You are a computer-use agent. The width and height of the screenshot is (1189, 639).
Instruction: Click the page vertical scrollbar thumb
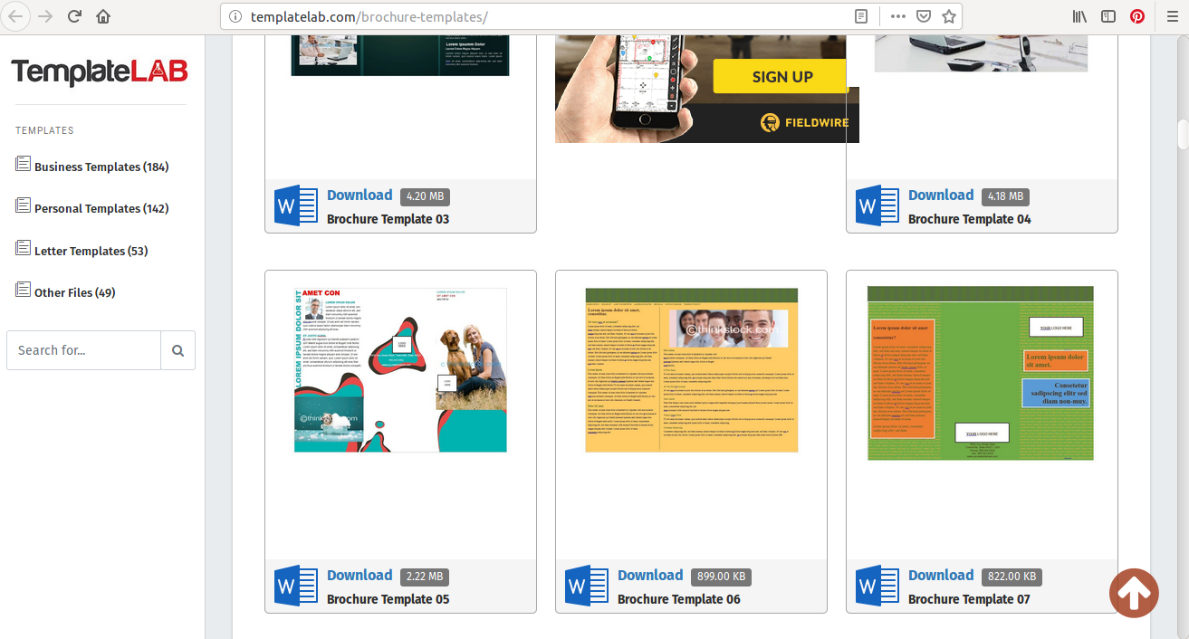click(1182, 133)
